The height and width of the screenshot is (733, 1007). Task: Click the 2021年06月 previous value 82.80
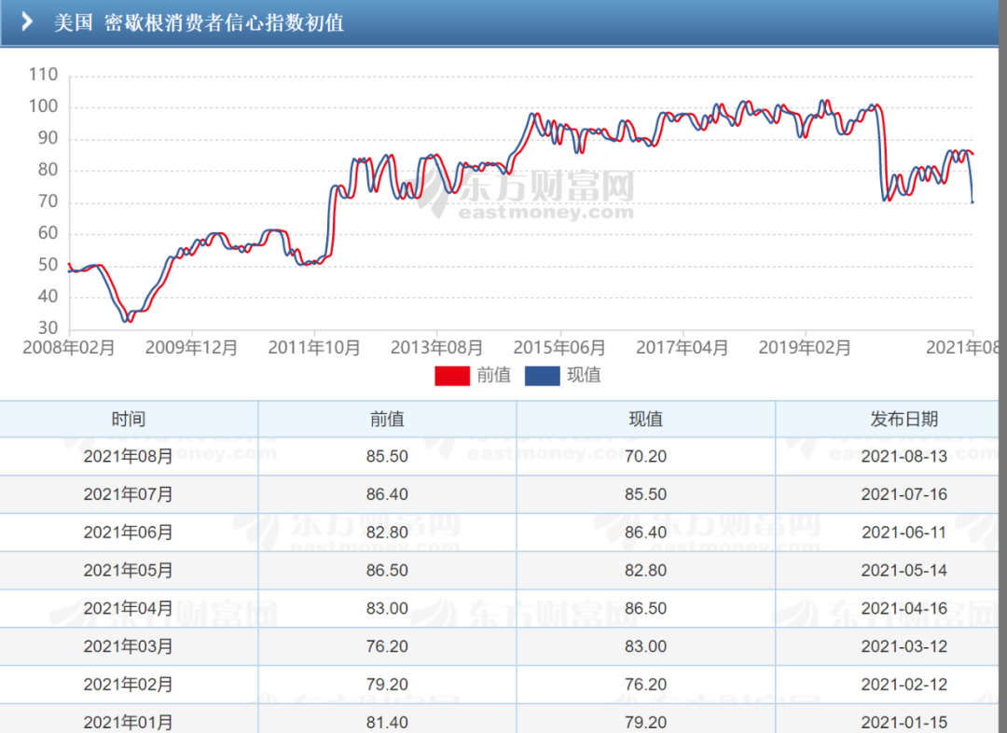(x=387, y=532)
